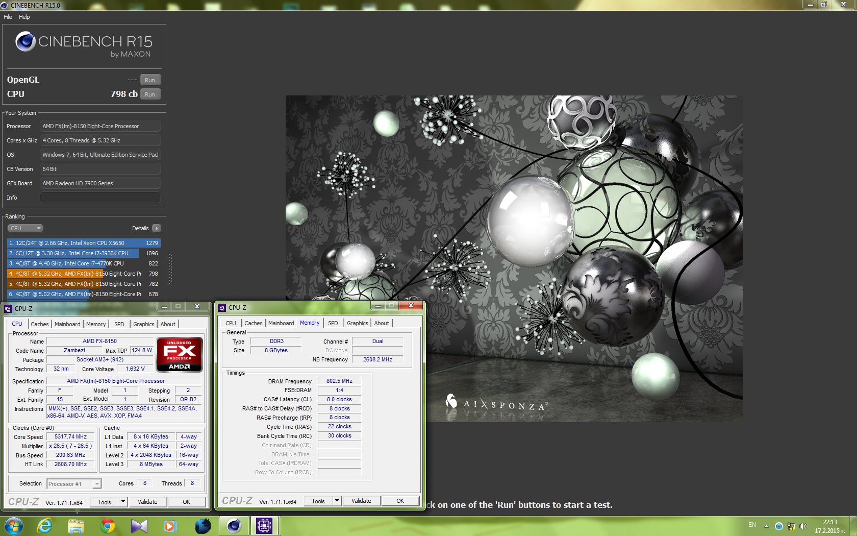The image size is (857, 536).
Task: Open Windows Explorer folder taskbar icon
Action: 76,526
